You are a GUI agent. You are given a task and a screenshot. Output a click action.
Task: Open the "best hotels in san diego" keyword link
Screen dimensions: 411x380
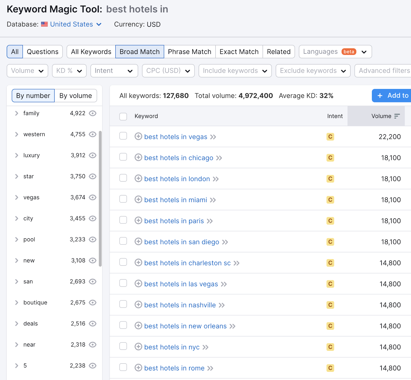pos(181,242)
